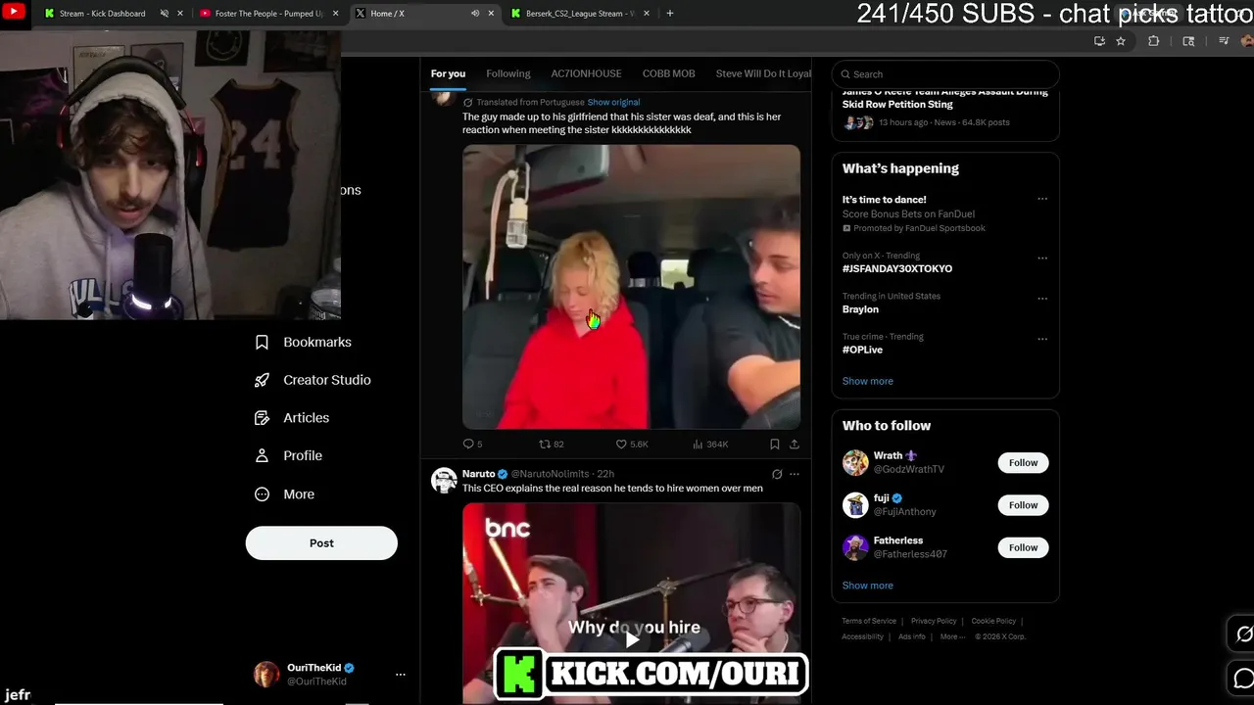Unmute the Stream - Kick Dashboard tab
Screen dimensions: 1254x705
[x=164, y=14]
